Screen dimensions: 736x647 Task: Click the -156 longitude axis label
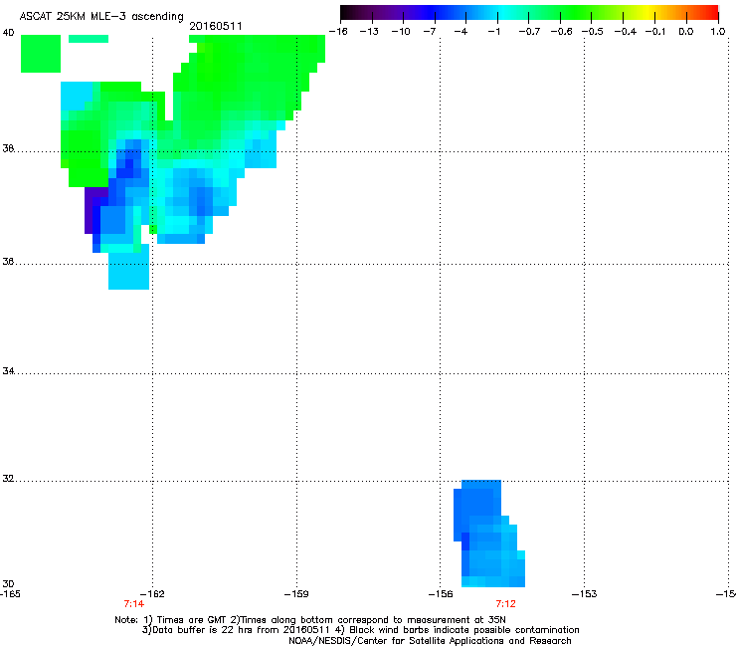(x=441, y=594)
